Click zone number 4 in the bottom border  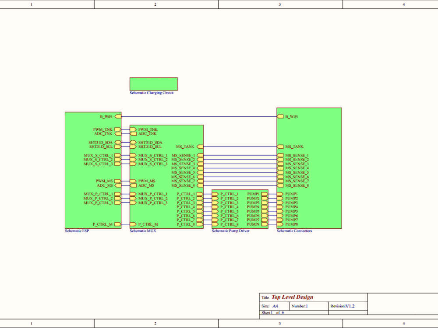click(404, 324)
